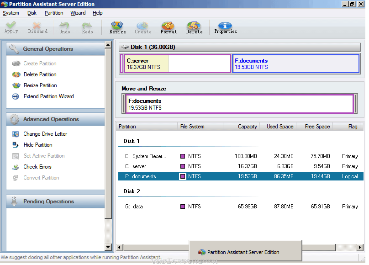The image size is (369, 265).
Task: Click the sidebar scroll down arrow
Action: tap(108, 247)
